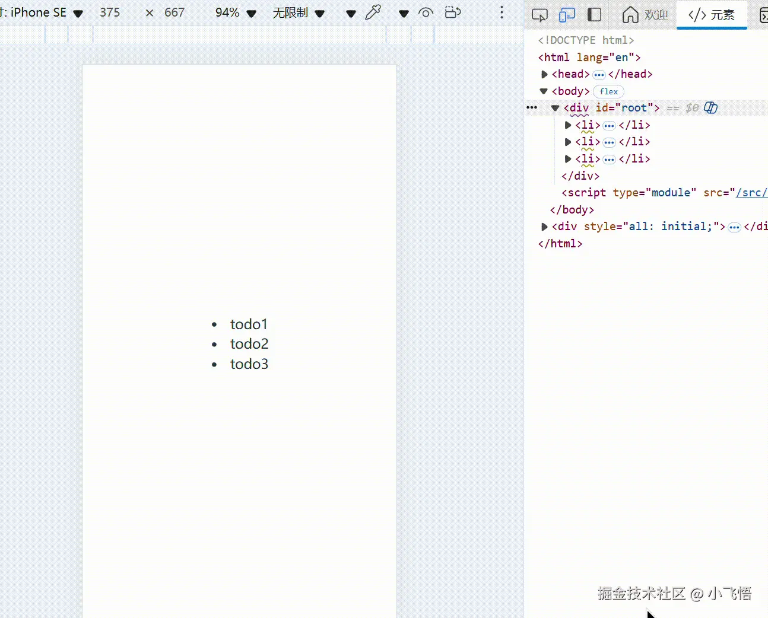Click the ⋯ button inside the head element
This screenshot has height=618, width=768.
click(599, 75)
